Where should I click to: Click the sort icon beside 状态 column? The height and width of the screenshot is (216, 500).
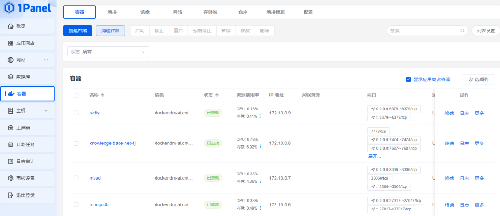pos(217,96)
